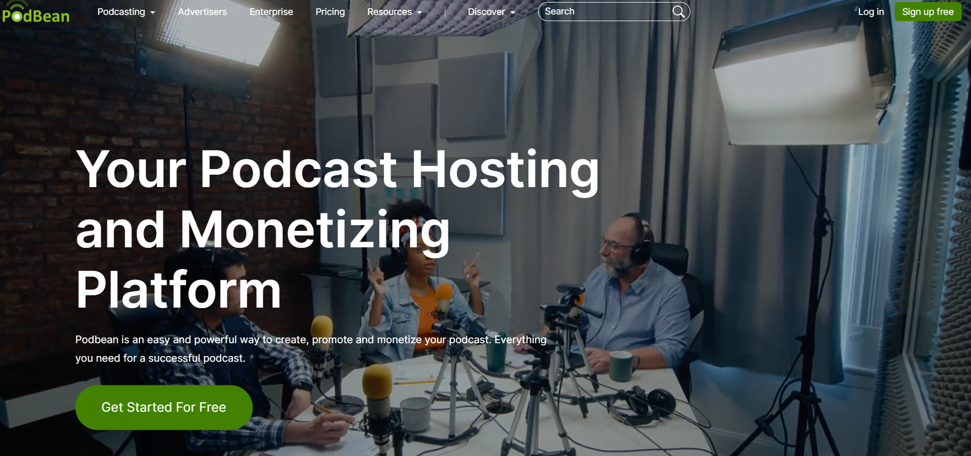Click the 'Podbean is an easy' description text
Viewport: 971px width, 456px height.
pyautogui.click(x=311, y=340)
